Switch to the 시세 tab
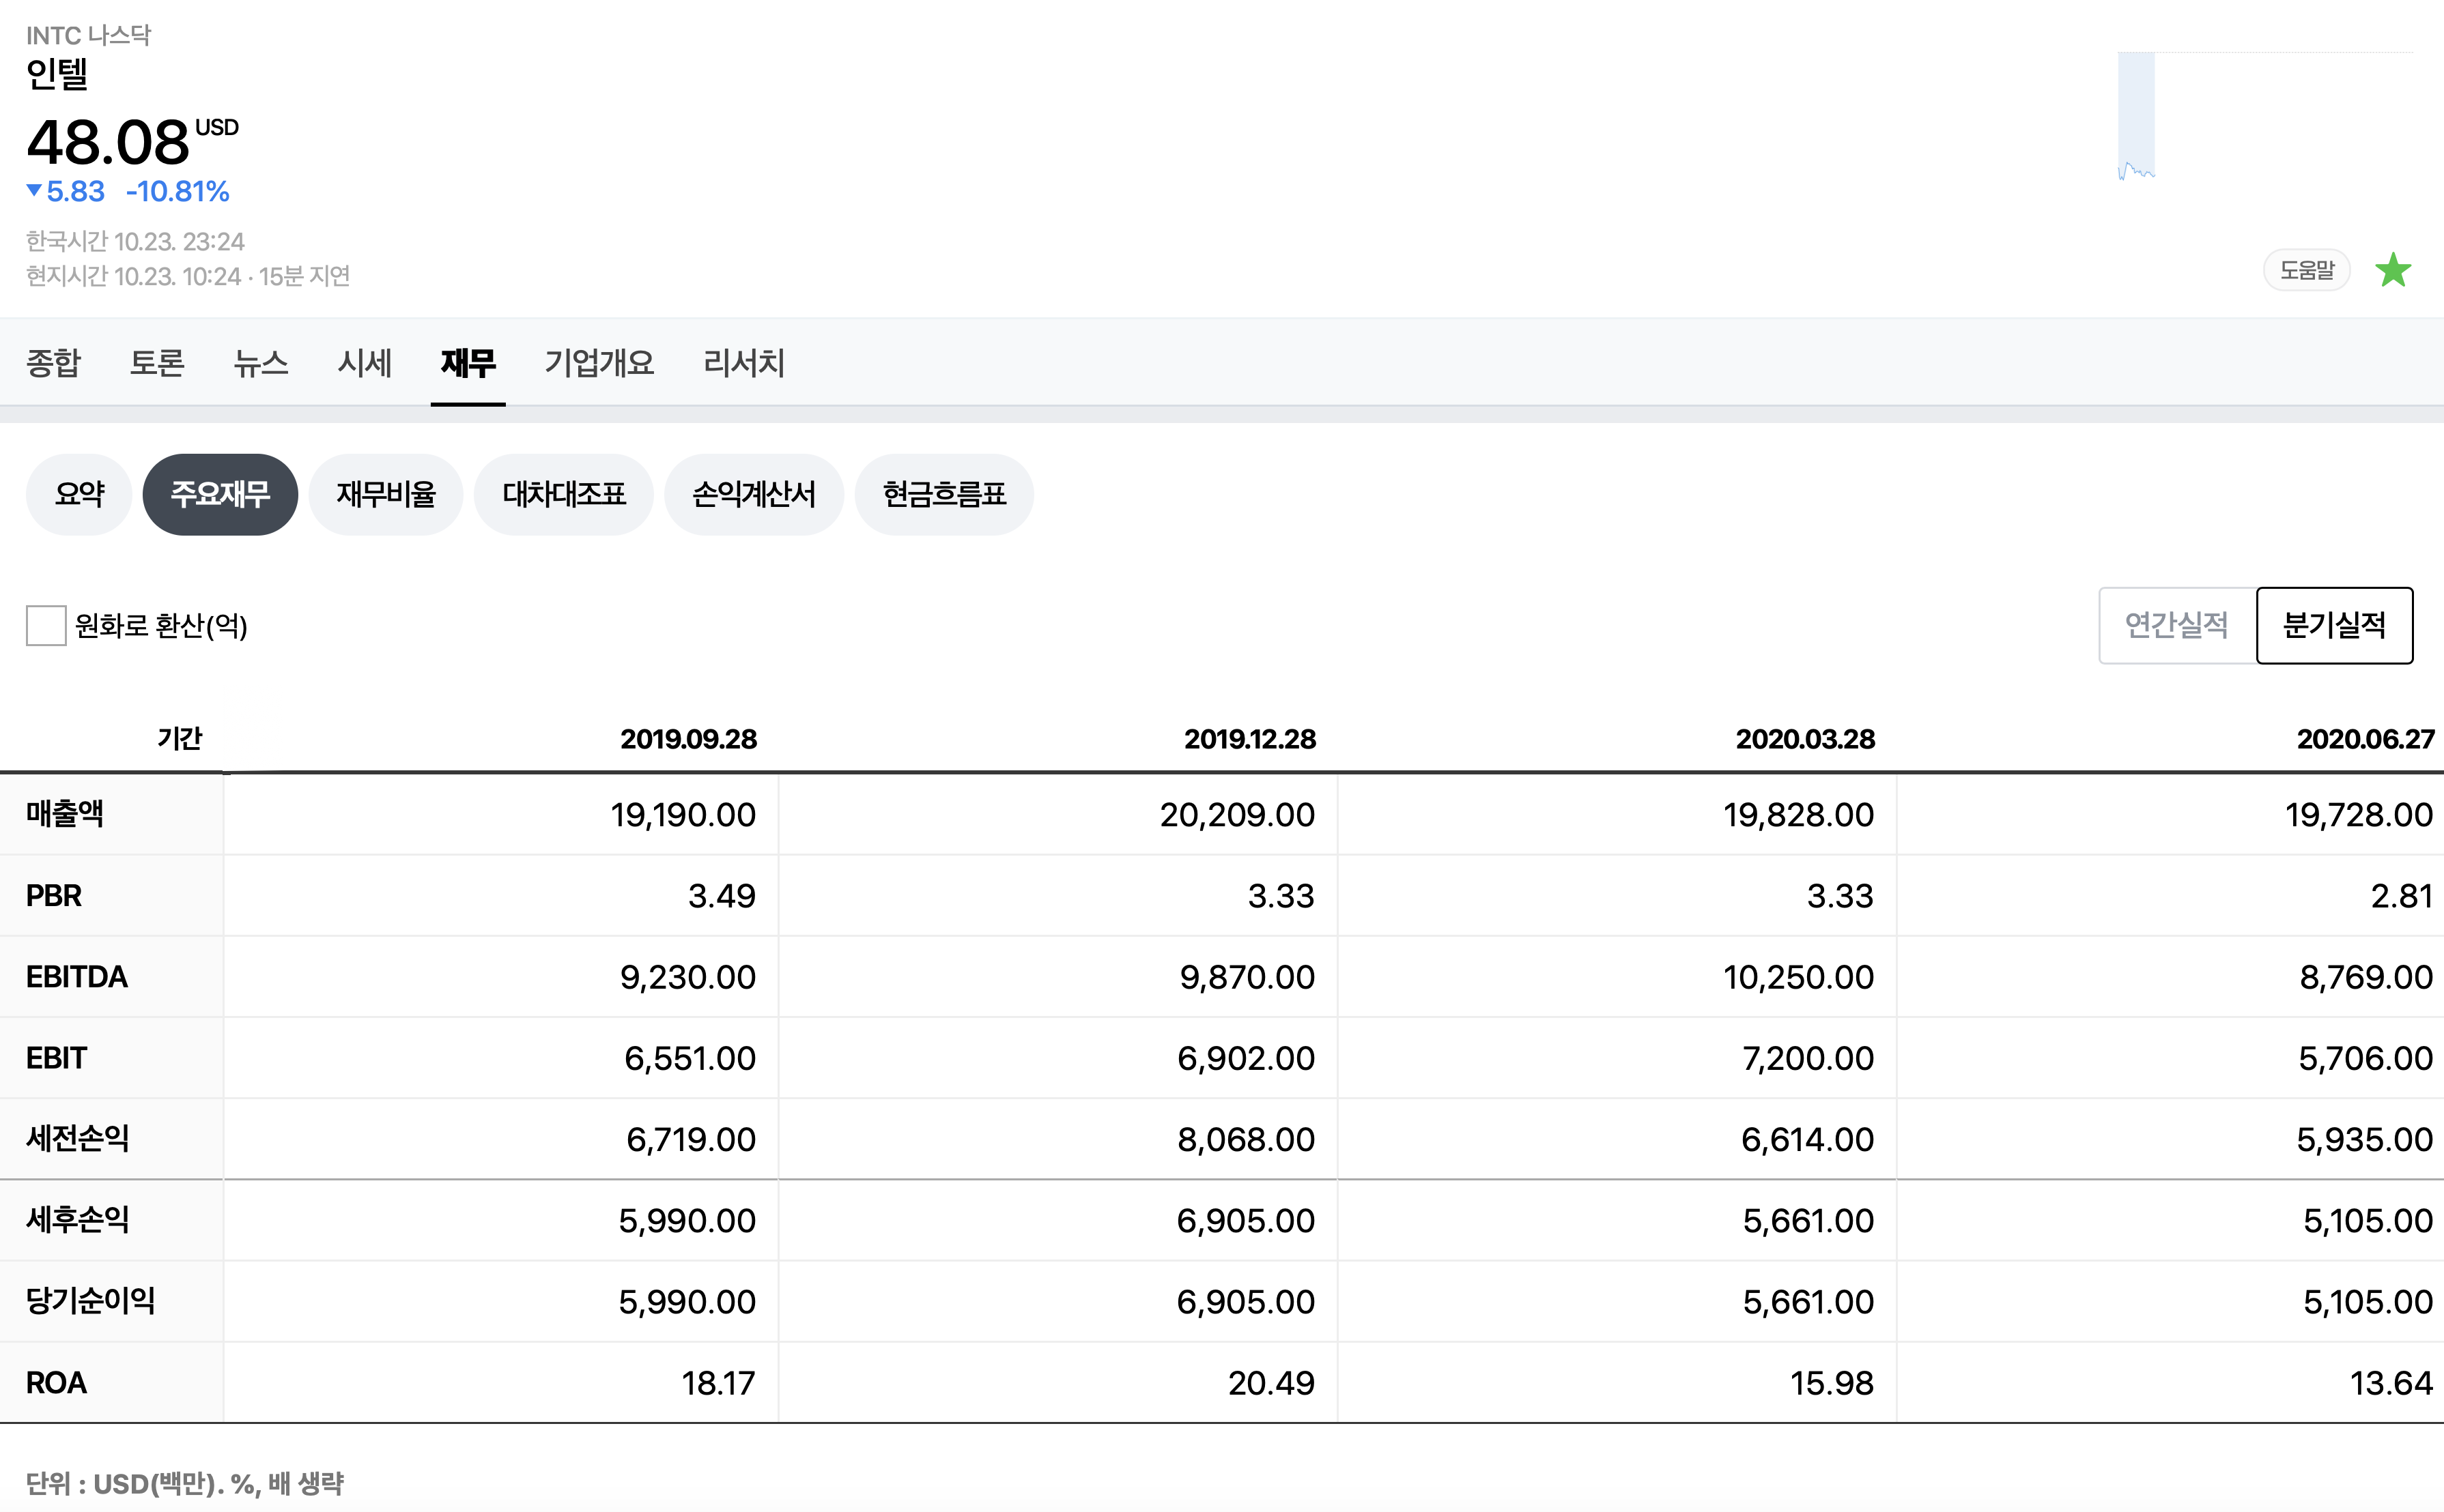The width and height of the screenshot is (2444, 1512). [x=364, y=362]
